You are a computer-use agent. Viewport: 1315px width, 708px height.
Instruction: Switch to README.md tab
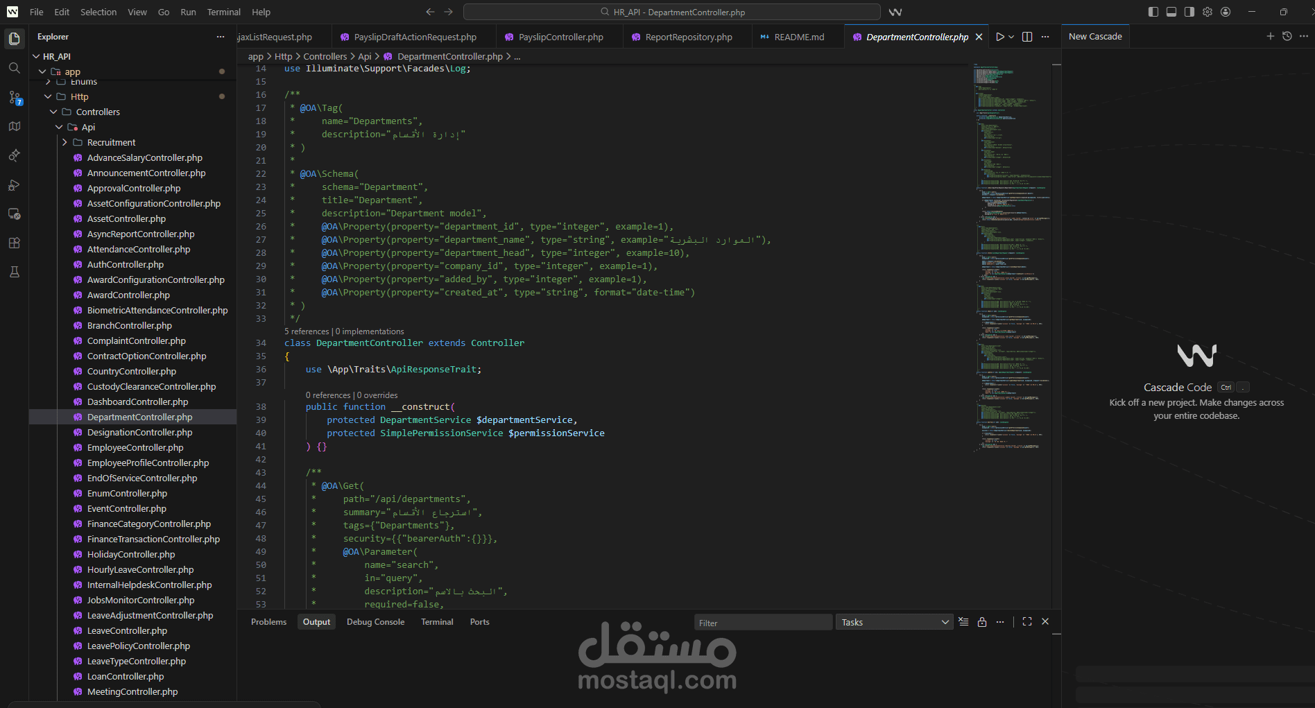(798, 37)
